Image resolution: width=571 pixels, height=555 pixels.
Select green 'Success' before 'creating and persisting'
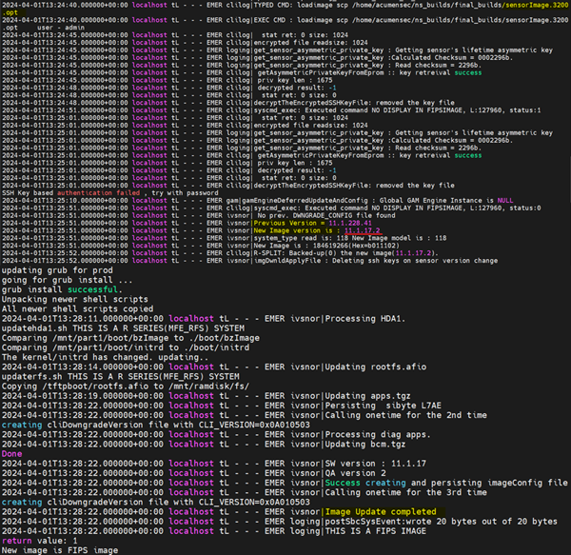click(343, 483)
